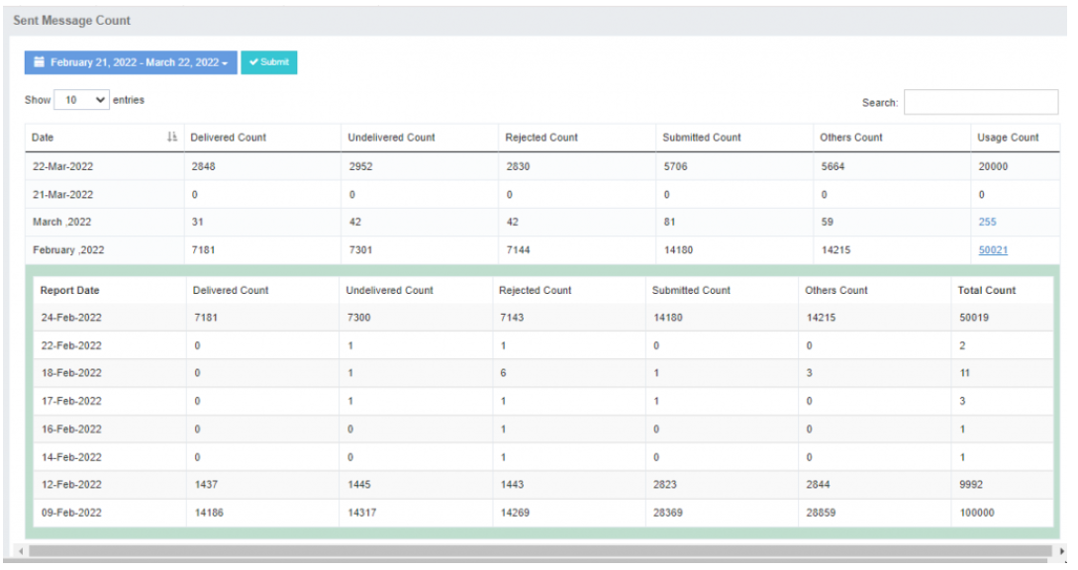Sort by the Rejected Count column header
Viewport: 1078px width, 570px height.
(x=541, y=138)
